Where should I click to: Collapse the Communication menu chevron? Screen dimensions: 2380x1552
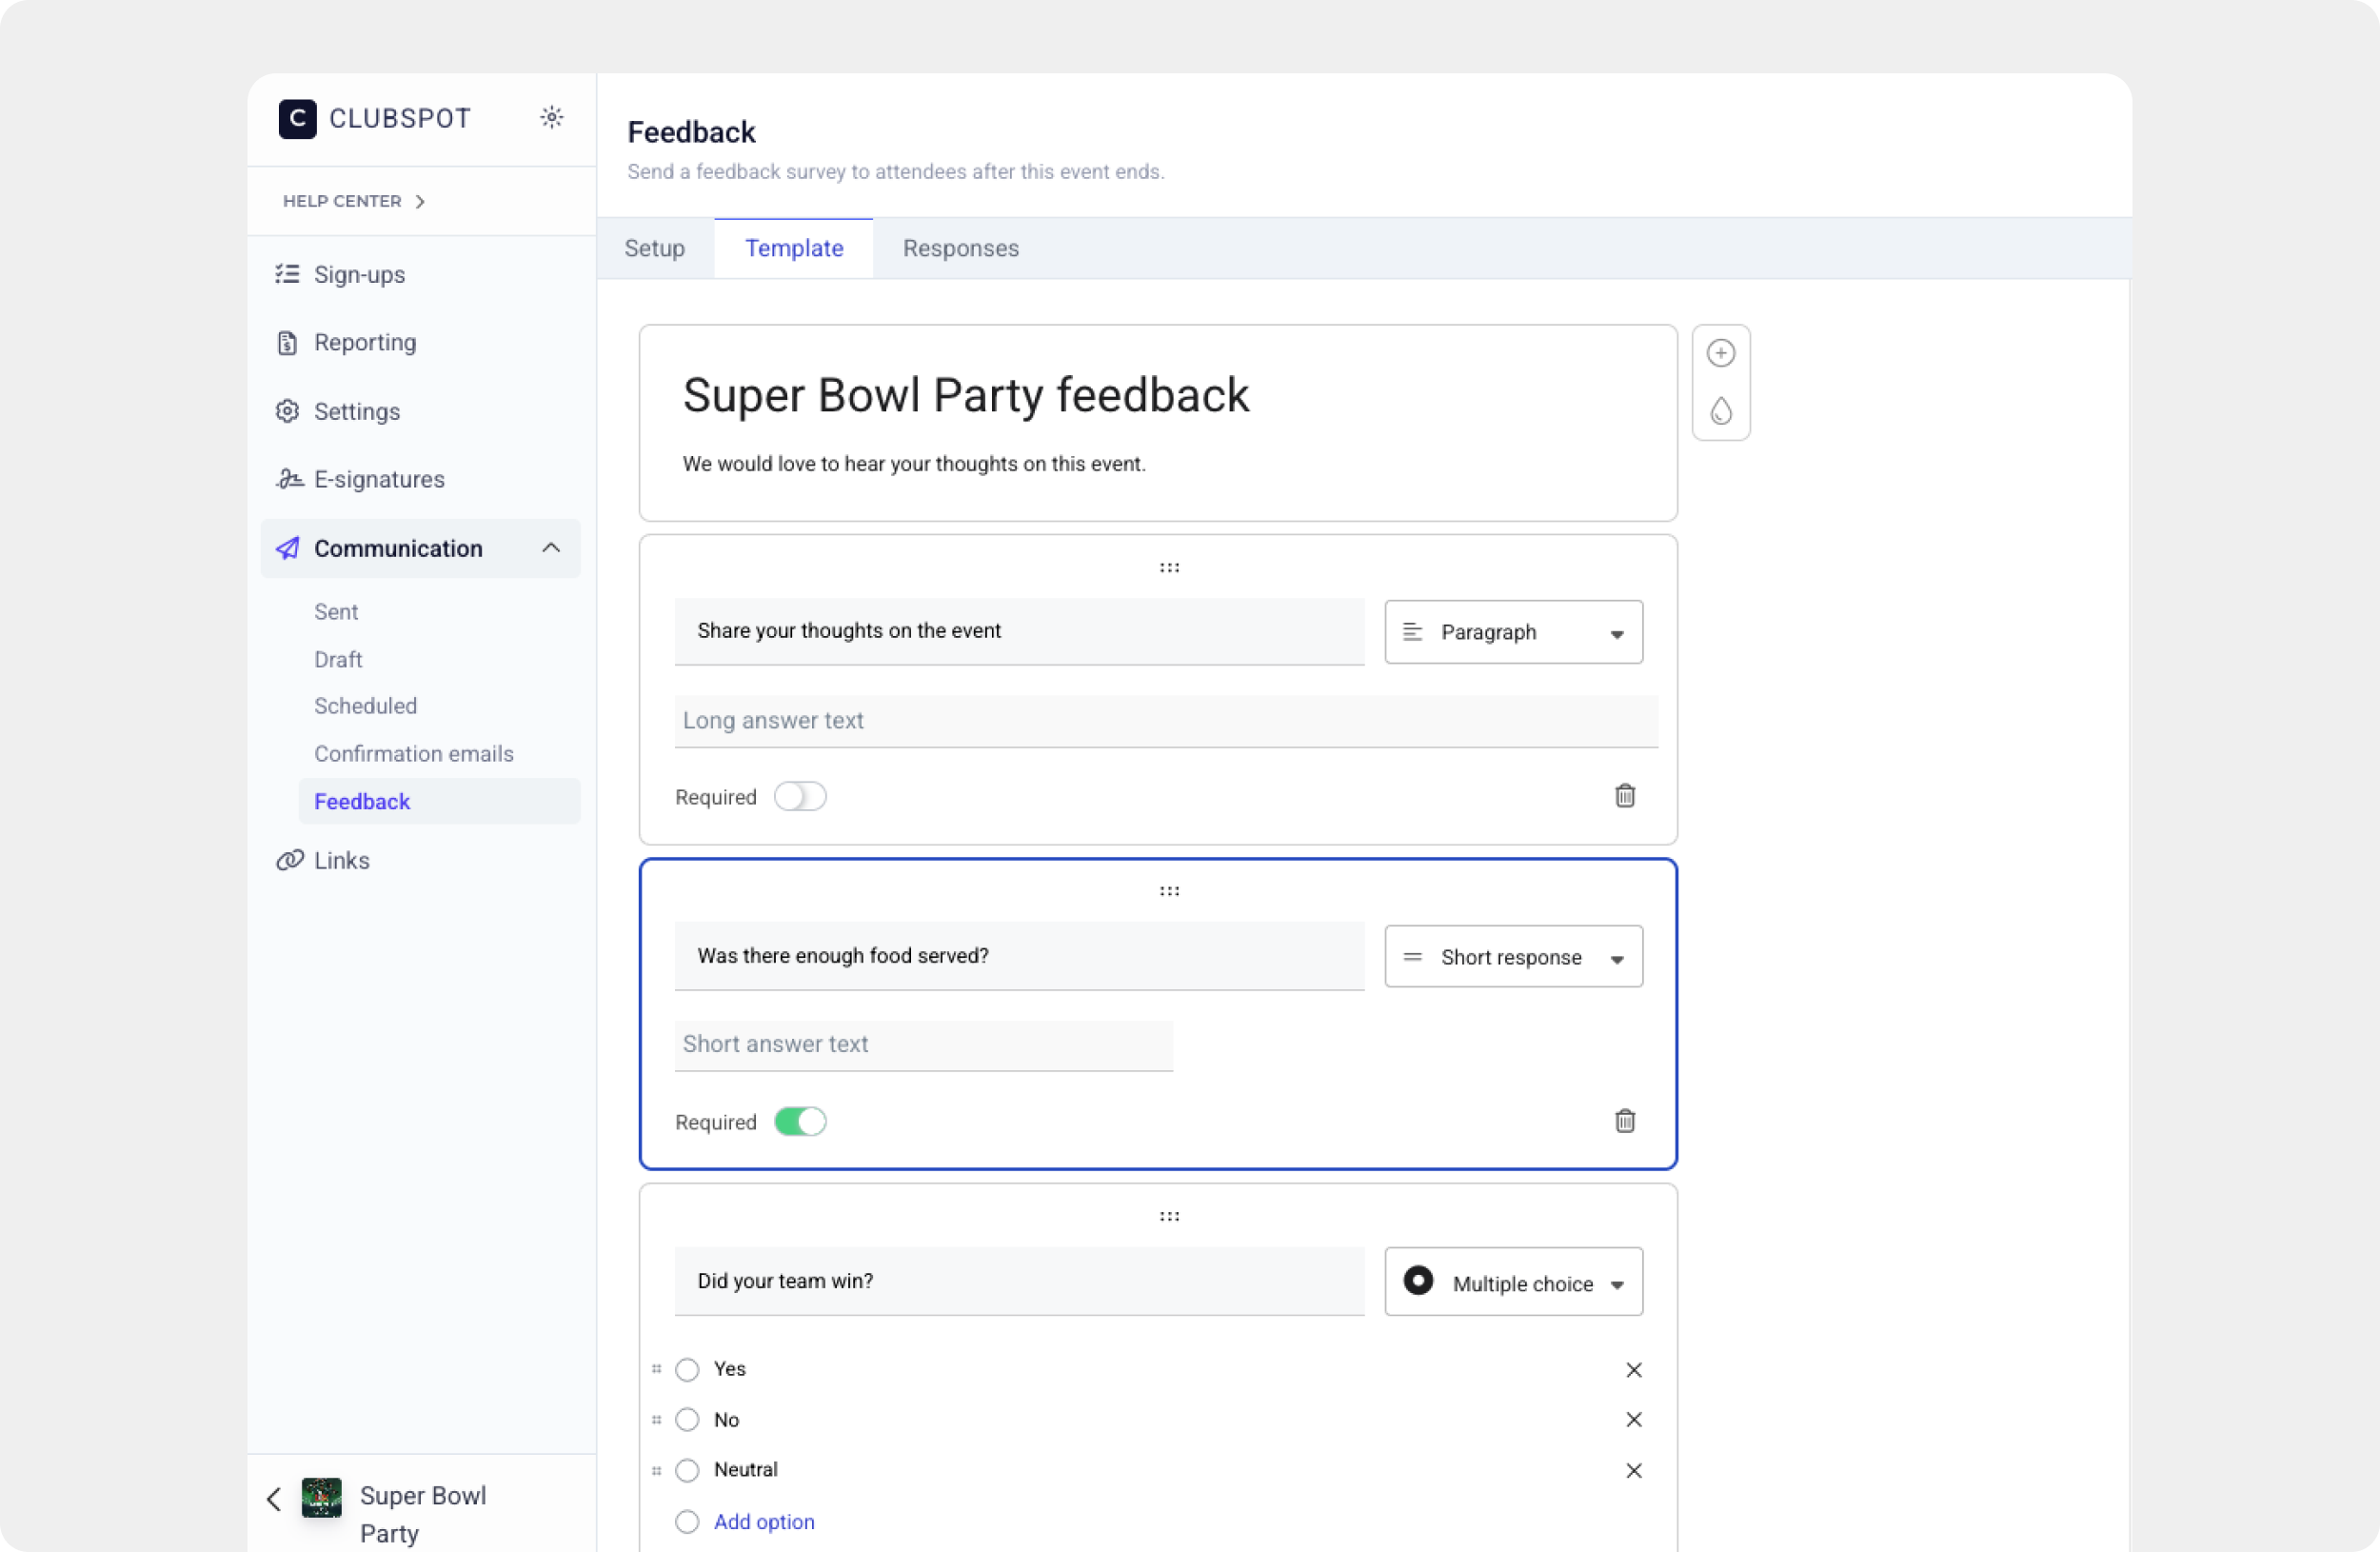(x=551, y=548)
